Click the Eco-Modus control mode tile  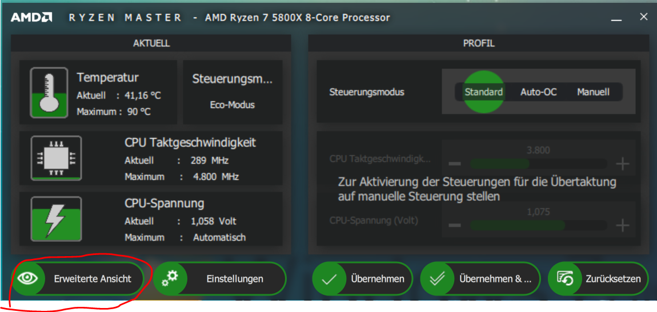tap(233, 92)
